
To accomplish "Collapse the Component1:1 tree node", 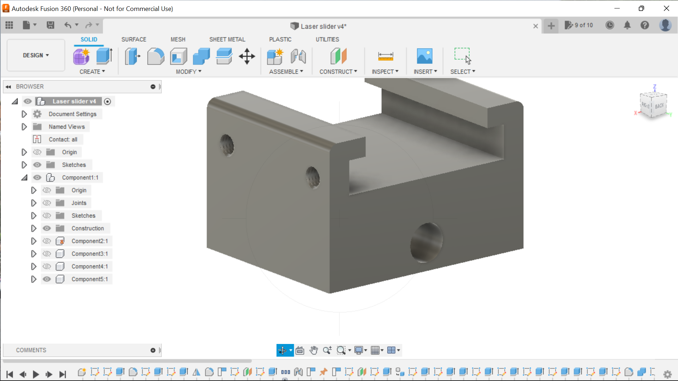I will (x=24, y=177).
